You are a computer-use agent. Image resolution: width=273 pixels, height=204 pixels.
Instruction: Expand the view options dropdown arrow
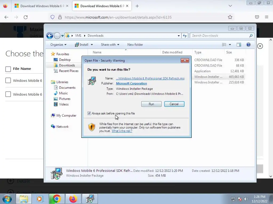coord(230,45)
